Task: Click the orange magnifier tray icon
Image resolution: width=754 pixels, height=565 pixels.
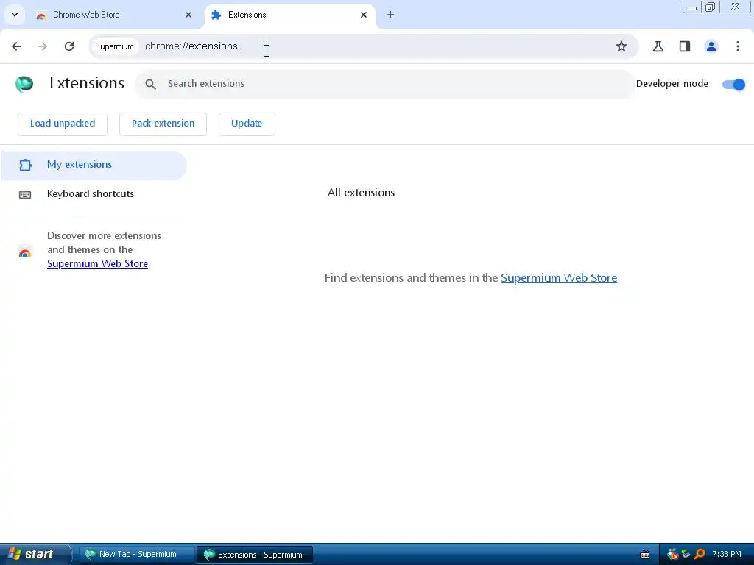Action: (700, 555)
